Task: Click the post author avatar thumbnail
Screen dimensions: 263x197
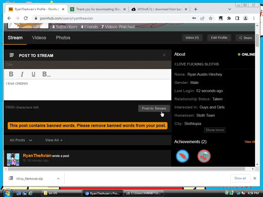Action: click(13, 160)
